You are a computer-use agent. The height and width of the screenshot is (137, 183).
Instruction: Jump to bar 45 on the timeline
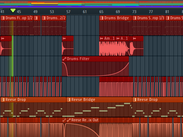pyautogui.click(x=19, y=12)
